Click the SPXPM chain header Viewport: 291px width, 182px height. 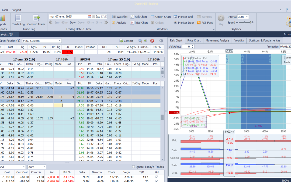click(x=85, y=59)
